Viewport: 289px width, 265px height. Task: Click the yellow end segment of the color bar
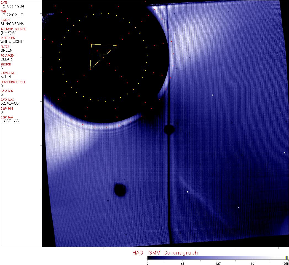coord(287,258)
